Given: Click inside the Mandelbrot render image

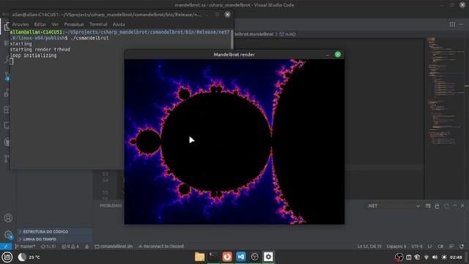Looking at the screenshot, I should pos(234,142).
